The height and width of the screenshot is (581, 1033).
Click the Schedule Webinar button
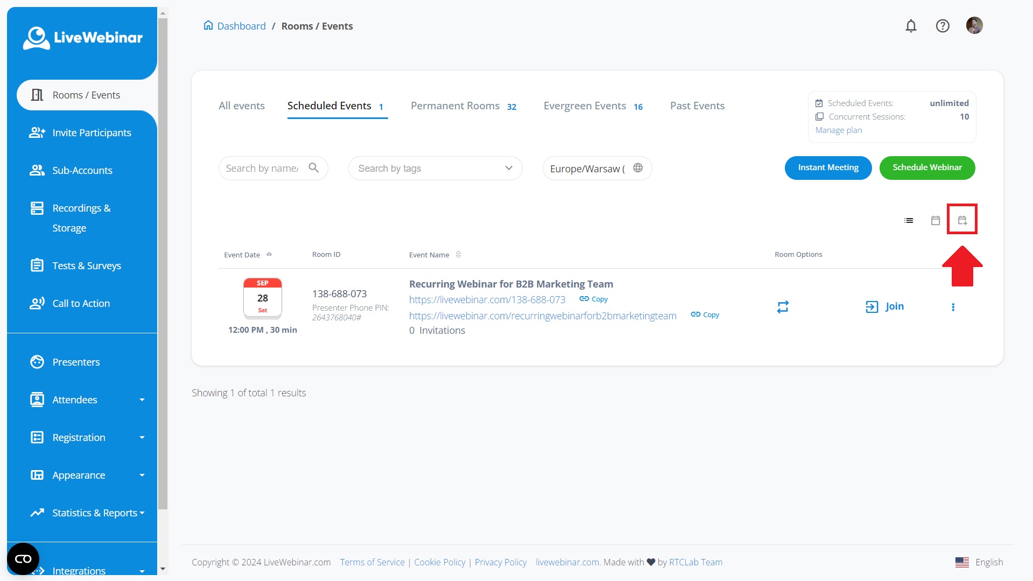pos(927,167)
